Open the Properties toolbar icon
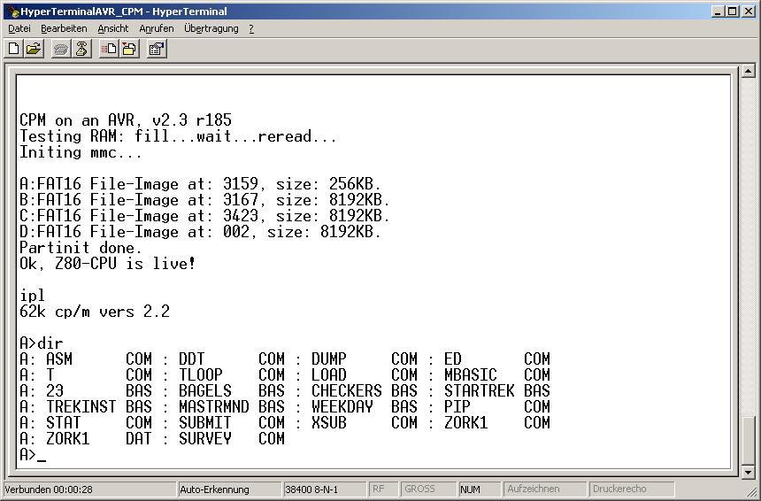The image size is (761, 501). tap(157, 50)
